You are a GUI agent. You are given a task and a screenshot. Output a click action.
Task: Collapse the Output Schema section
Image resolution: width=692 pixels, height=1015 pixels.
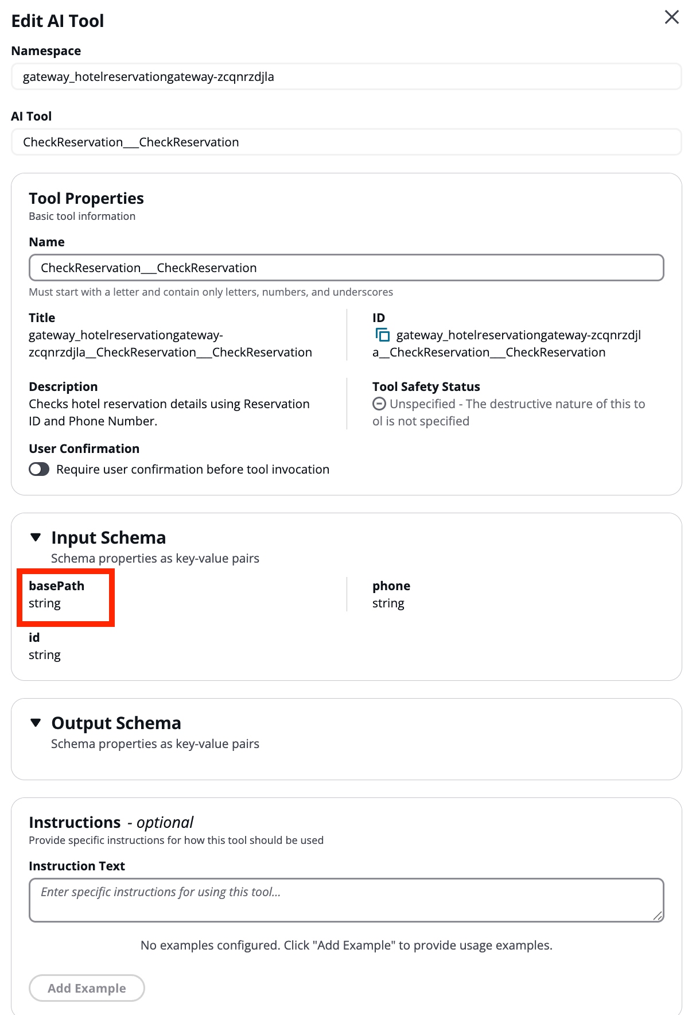tap(36, 723)
